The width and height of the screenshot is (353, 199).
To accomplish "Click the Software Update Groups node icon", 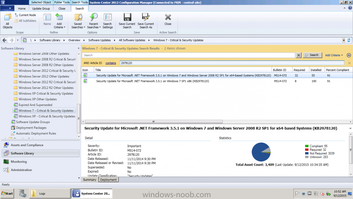I will 13,122.
